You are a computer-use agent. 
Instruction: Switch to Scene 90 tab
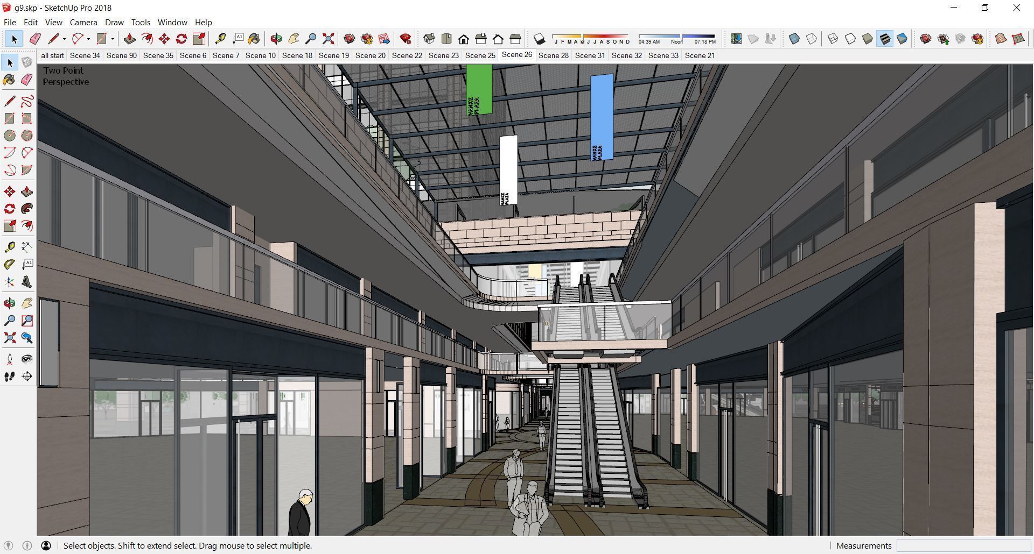coord(121,55)
